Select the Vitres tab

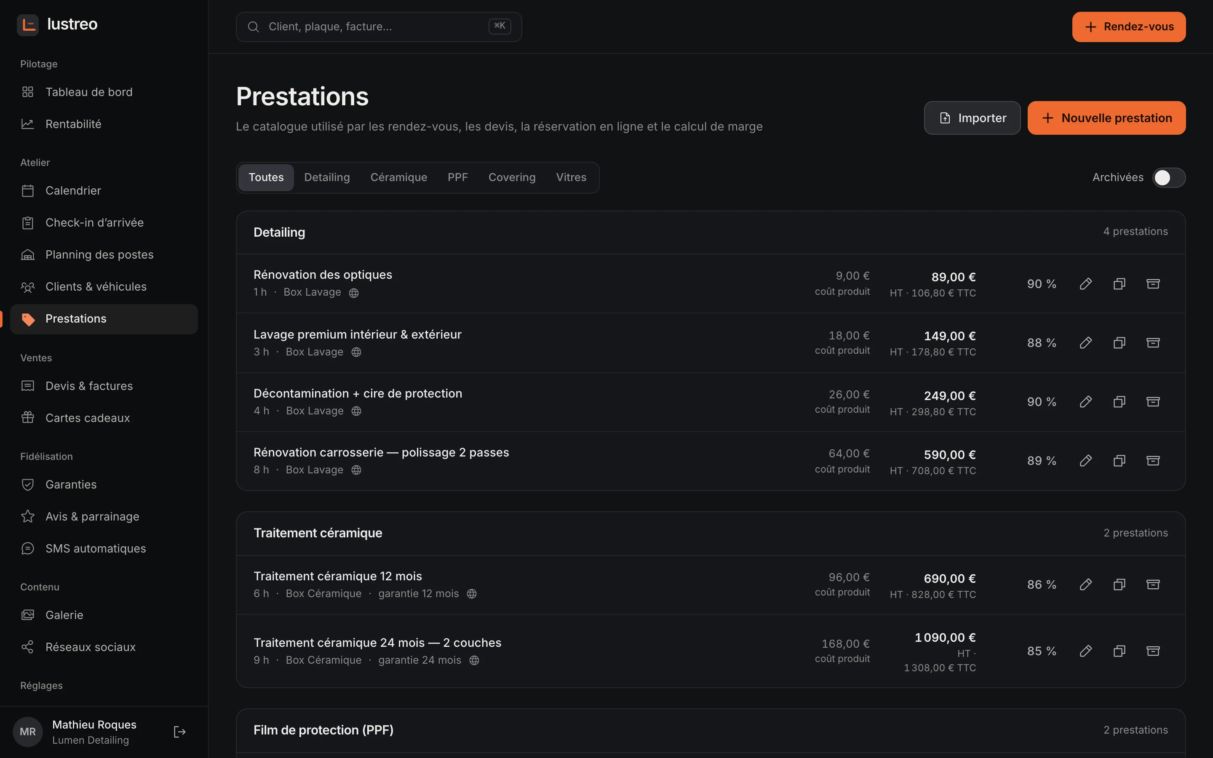571,177
